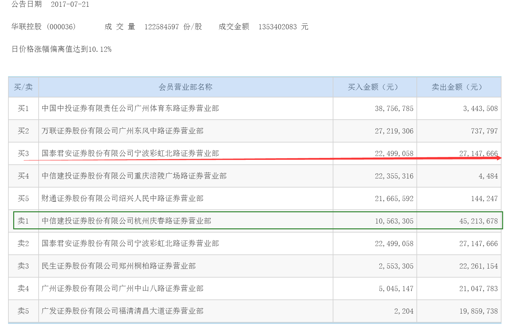Screen dimensions: 516x330
Task: Select 财通证券 绍兴人民中路 branch name
Action: click(122, 198)
